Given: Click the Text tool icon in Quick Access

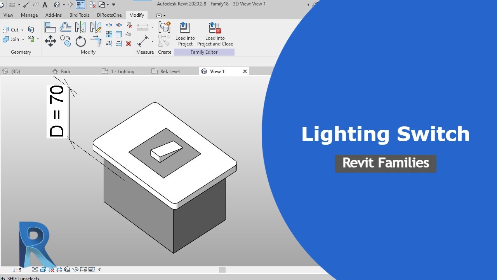Looking at the screenshot, I should point(45,5).
